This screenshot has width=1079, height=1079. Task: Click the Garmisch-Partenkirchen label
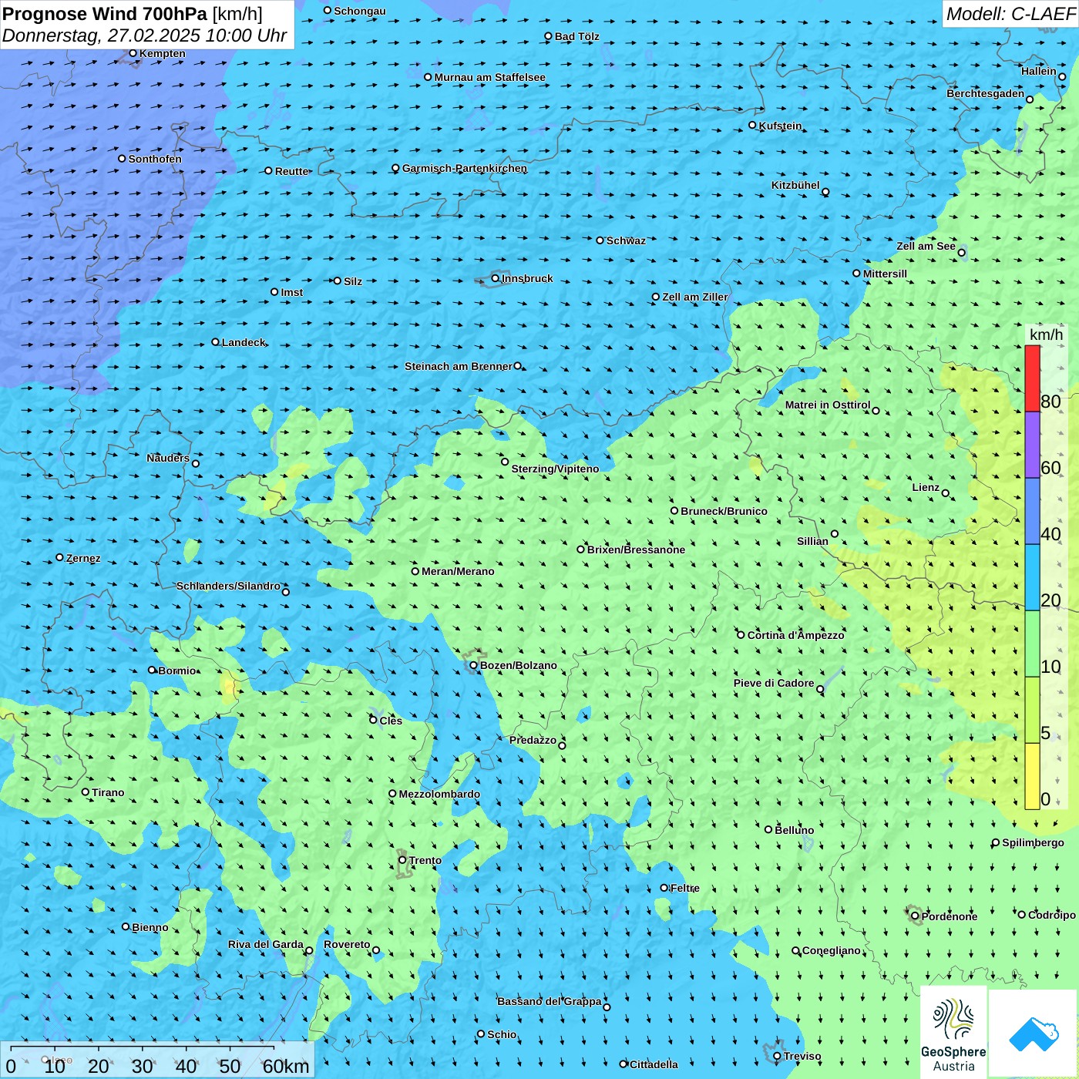tap(464, 168)
